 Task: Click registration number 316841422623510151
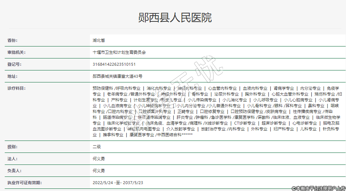tap(114, 64)
